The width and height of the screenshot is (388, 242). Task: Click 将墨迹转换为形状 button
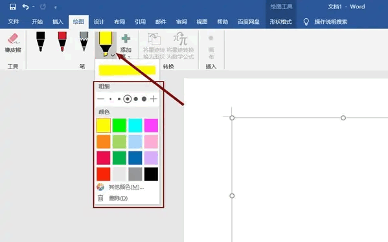coord(154,46)
